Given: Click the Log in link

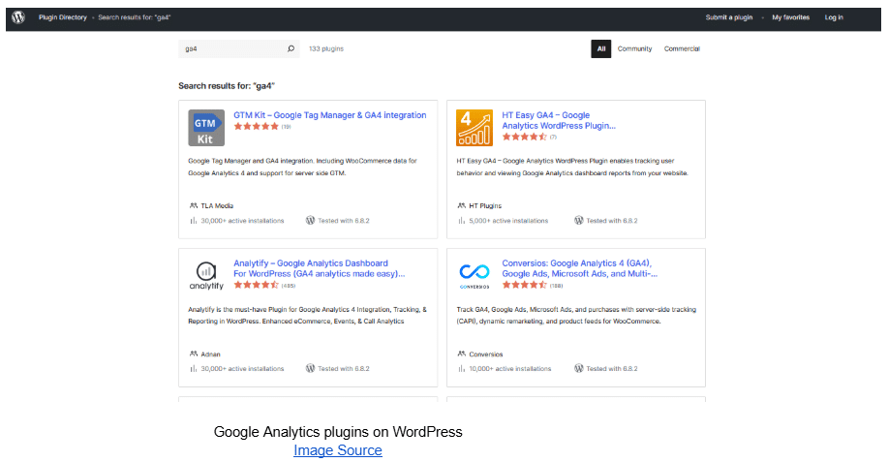Looking at the screenshot, I should [x=834, y=17].
